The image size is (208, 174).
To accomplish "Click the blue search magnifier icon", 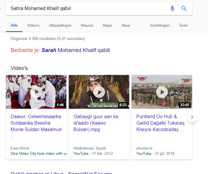I will 184,9.
